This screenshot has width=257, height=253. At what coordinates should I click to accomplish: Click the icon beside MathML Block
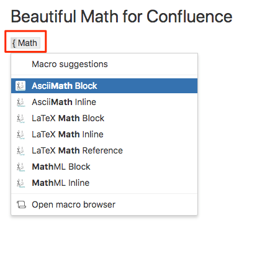click(20, 167)
